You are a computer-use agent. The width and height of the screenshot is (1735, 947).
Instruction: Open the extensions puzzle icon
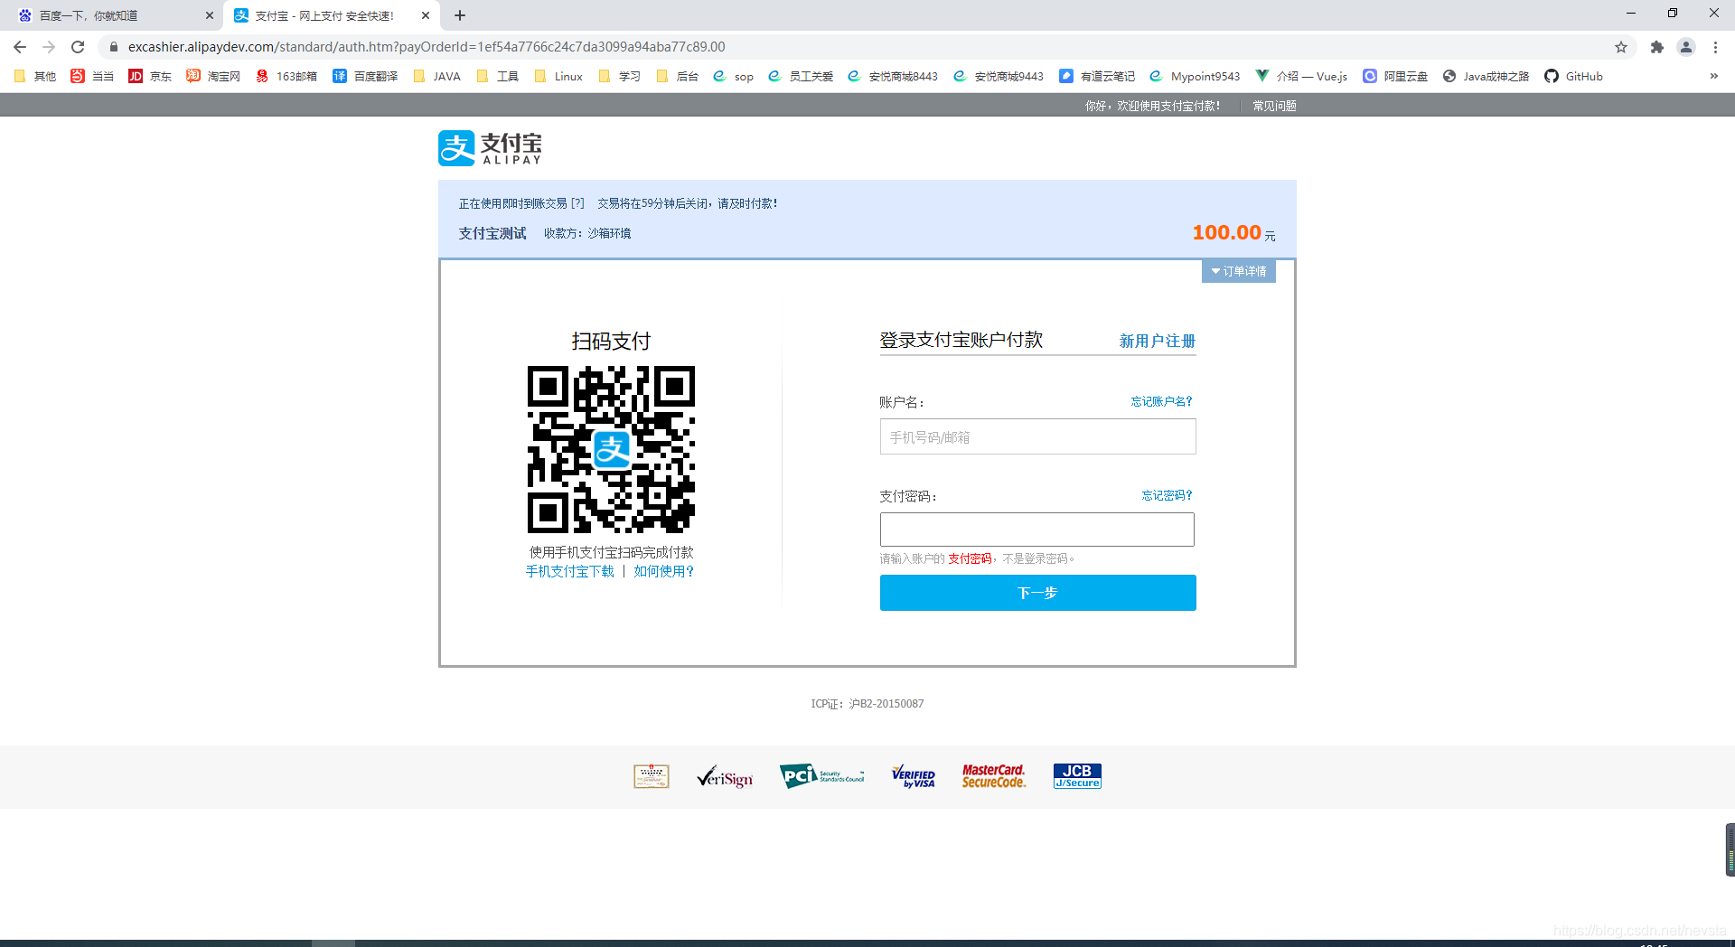point(1656,47)
